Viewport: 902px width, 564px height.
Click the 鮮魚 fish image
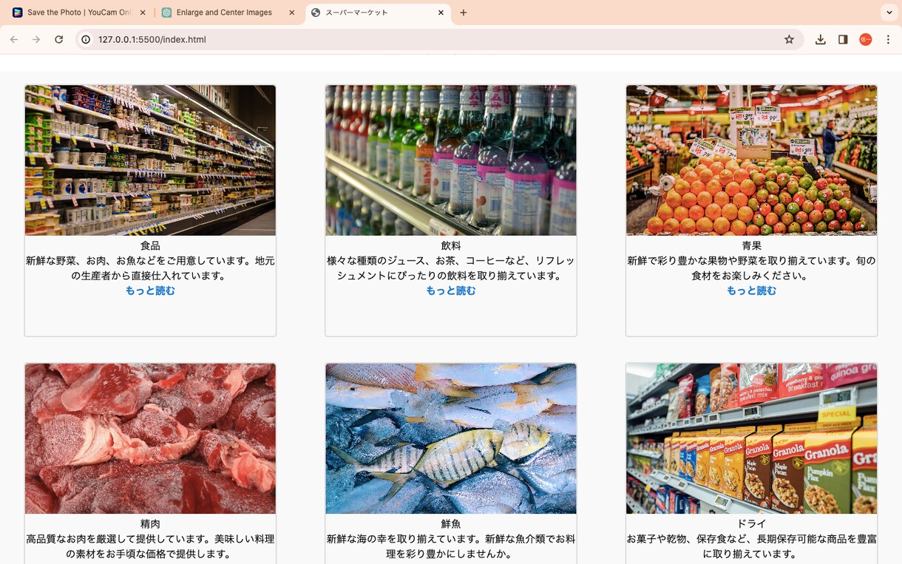pos(451,438)
